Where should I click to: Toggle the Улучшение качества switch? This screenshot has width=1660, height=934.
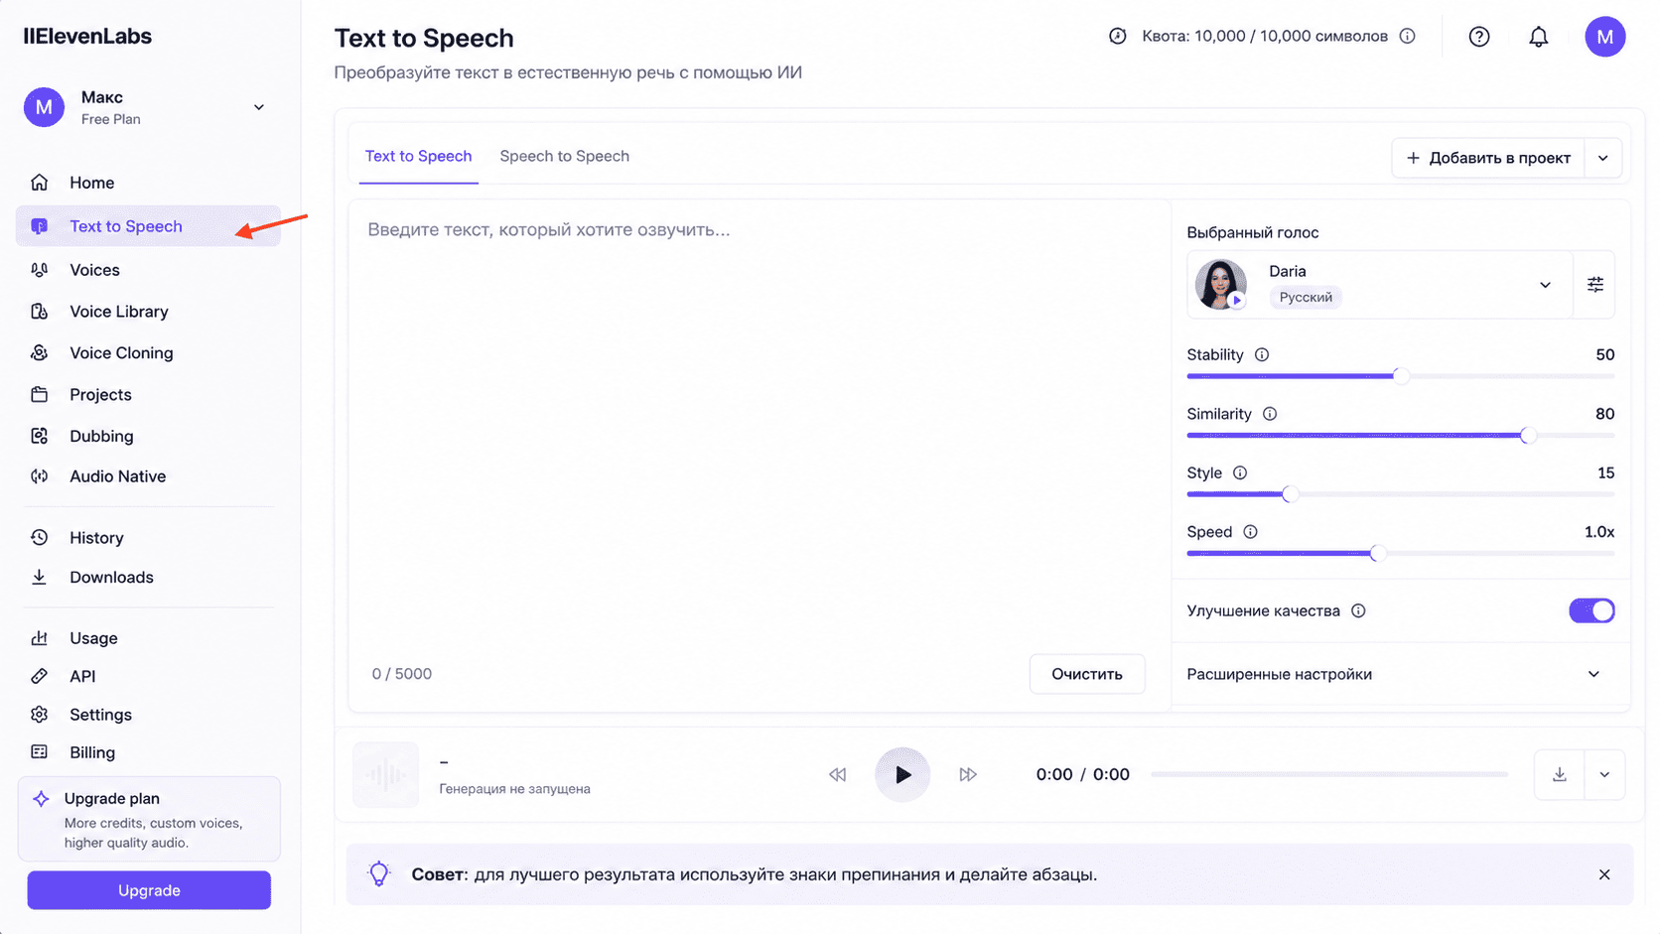coord(1591,611)
